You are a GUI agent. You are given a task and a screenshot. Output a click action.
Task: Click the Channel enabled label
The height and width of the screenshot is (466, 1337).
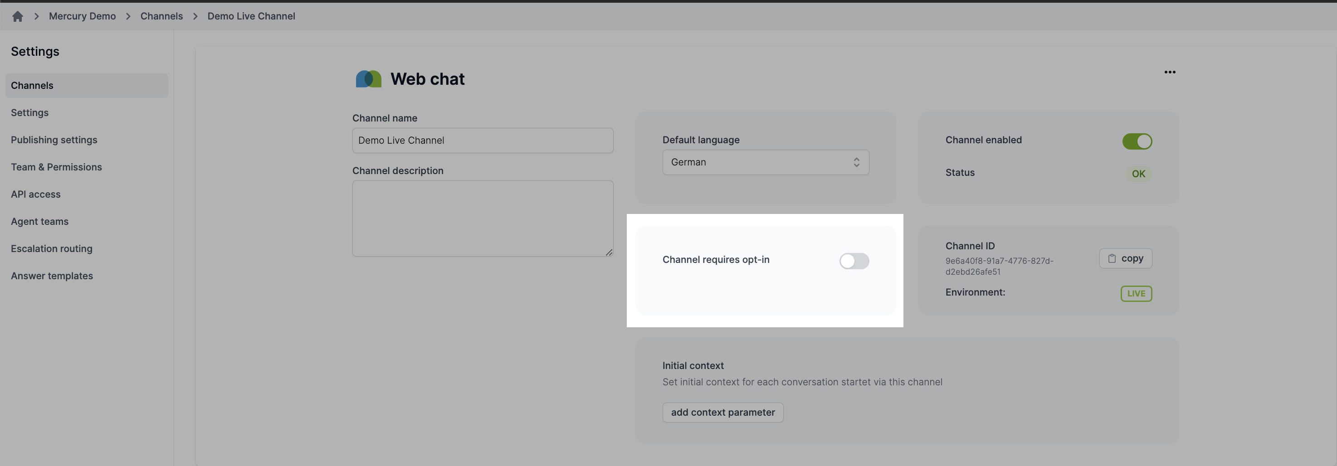[x=983, y=140]
